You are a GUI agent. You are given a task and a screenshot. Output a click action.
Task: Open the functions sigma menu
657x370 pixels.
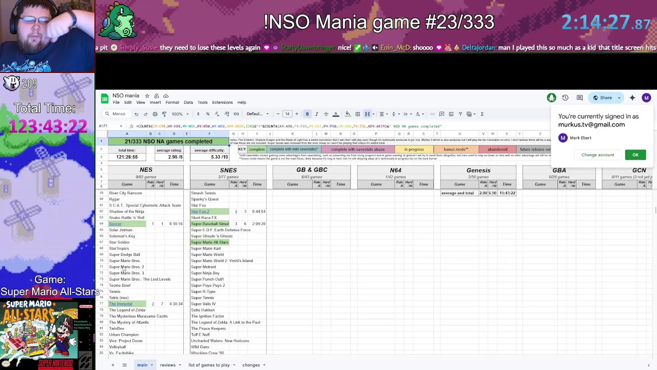point(481,114)
